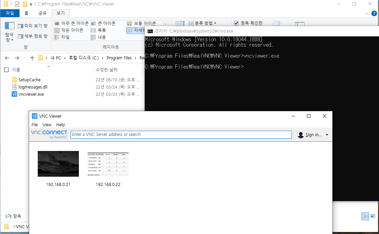The height and width of the screenshot is (234, 379).
Task: Click the VNC Viewer title bar icon
Action: pyautogui.click(x=35, y=116)
